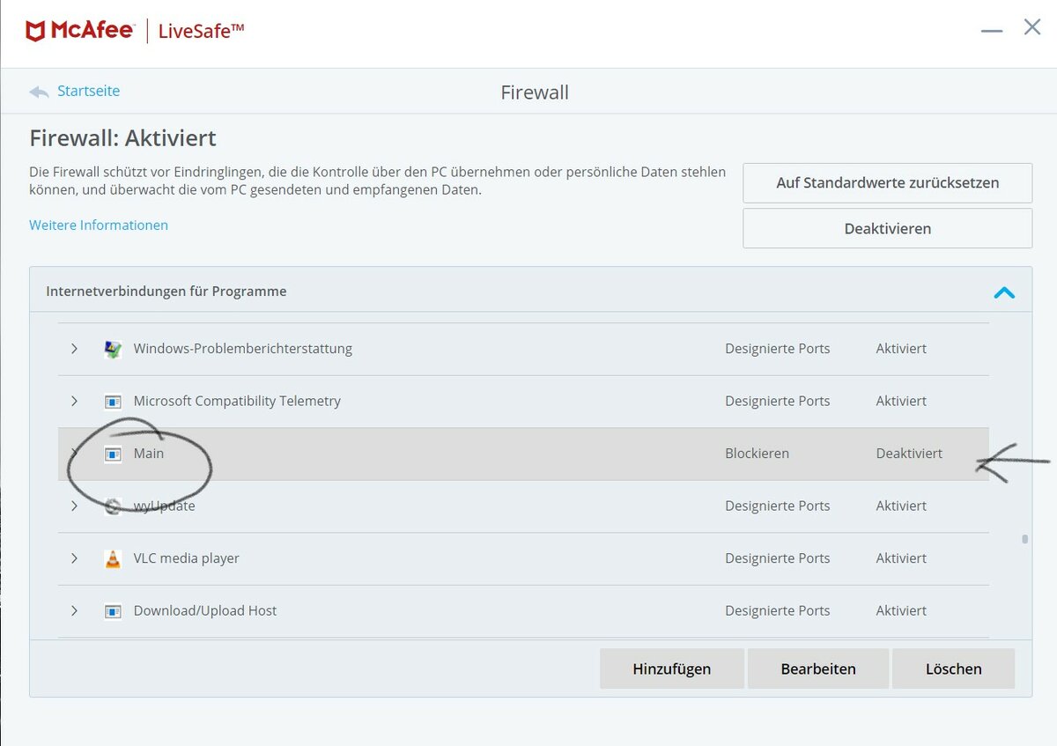
Task: Click the Hinzufügen button
Action: click(671, 668)
